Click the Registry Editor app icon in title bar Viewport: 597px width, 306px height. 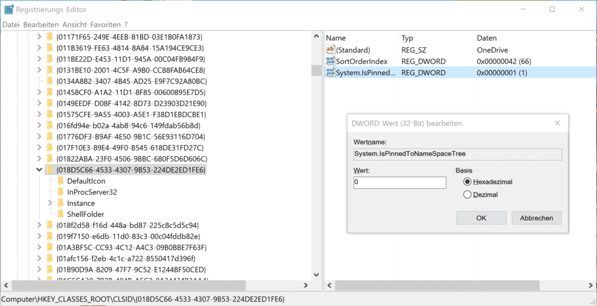pyautogui.click(x=9, y=9)
